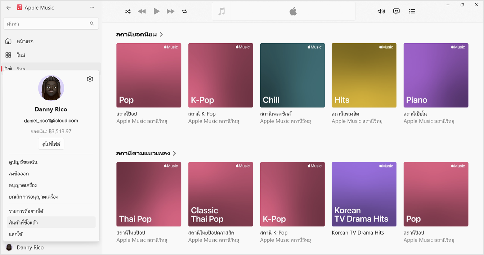Open the Piano station tile
This screenshot has height=255, width=484.
(x=436, y=76)
